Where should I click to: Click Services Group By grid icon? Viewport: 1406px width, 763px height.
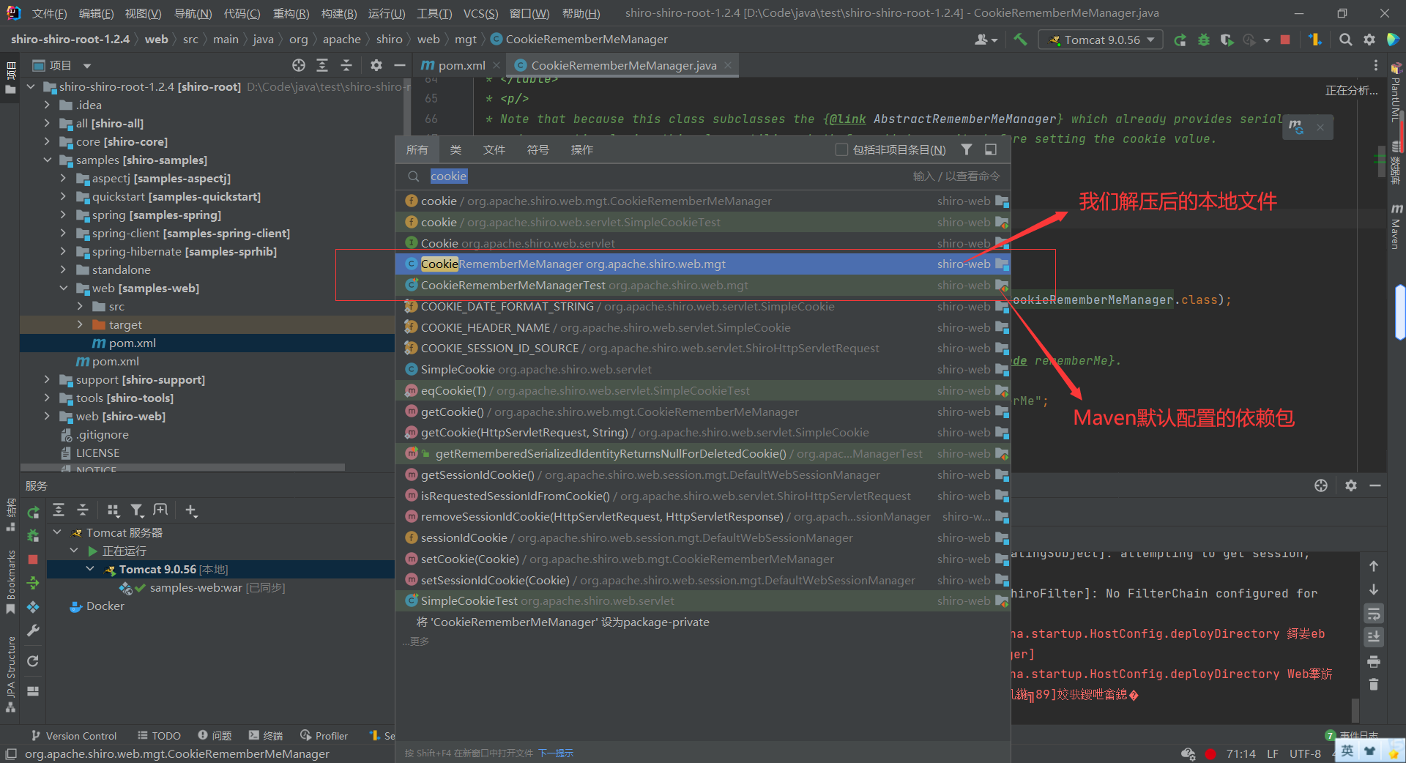114,510
